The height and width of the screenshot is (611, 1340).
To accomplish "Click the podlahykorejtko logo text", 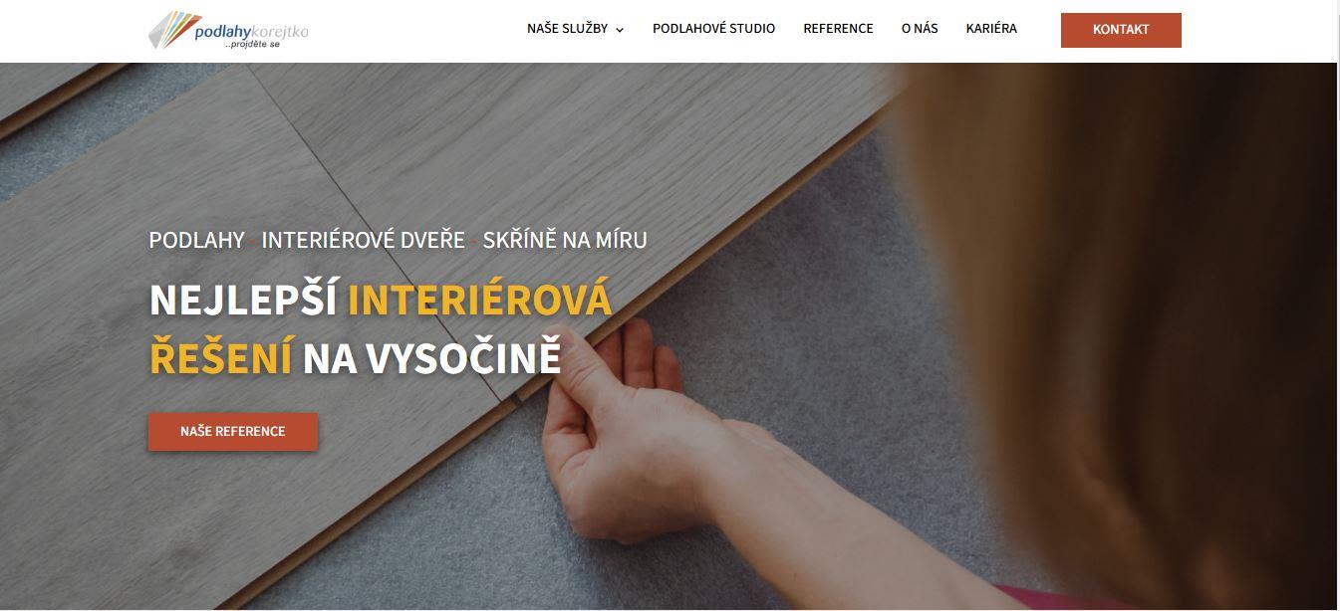I will pos(252,32).
